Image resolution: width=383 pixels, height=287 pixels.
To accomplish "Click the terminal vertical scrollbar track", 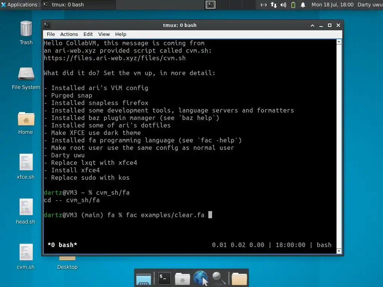I will [x=339, y=146].
